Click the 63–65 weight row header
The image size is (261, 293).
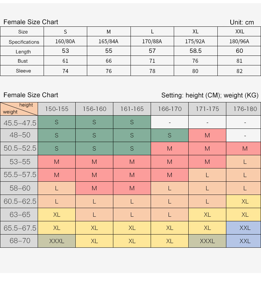(20, 215)
